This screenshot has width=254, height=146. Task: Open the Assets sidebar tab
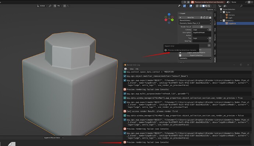coord(215,60)
